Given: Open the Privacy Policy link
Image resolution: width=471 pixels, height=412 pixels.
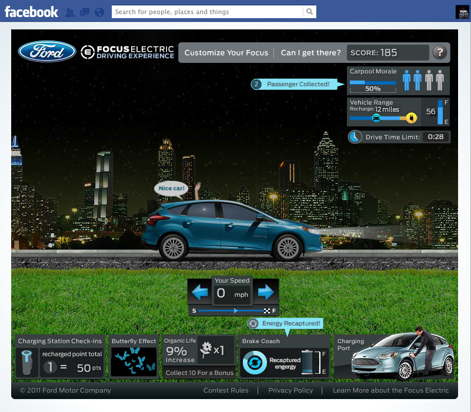Looking at the screenshot, I should click(x=290, y=390).
